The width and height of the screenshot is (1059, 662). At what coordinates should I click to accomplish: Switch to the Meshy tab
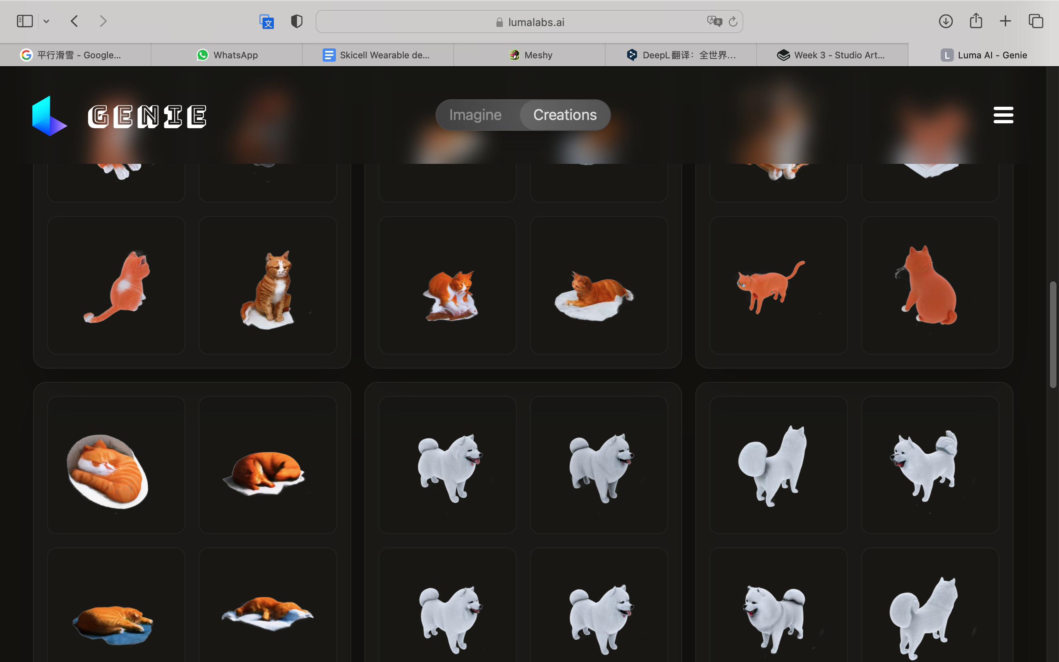point(529,55)
